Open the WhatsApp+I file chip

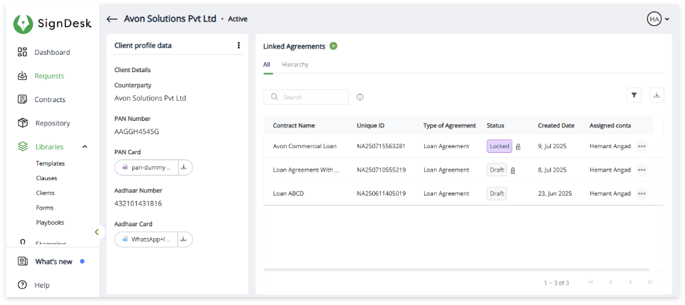pyautogui.click(x=147, y=240)
